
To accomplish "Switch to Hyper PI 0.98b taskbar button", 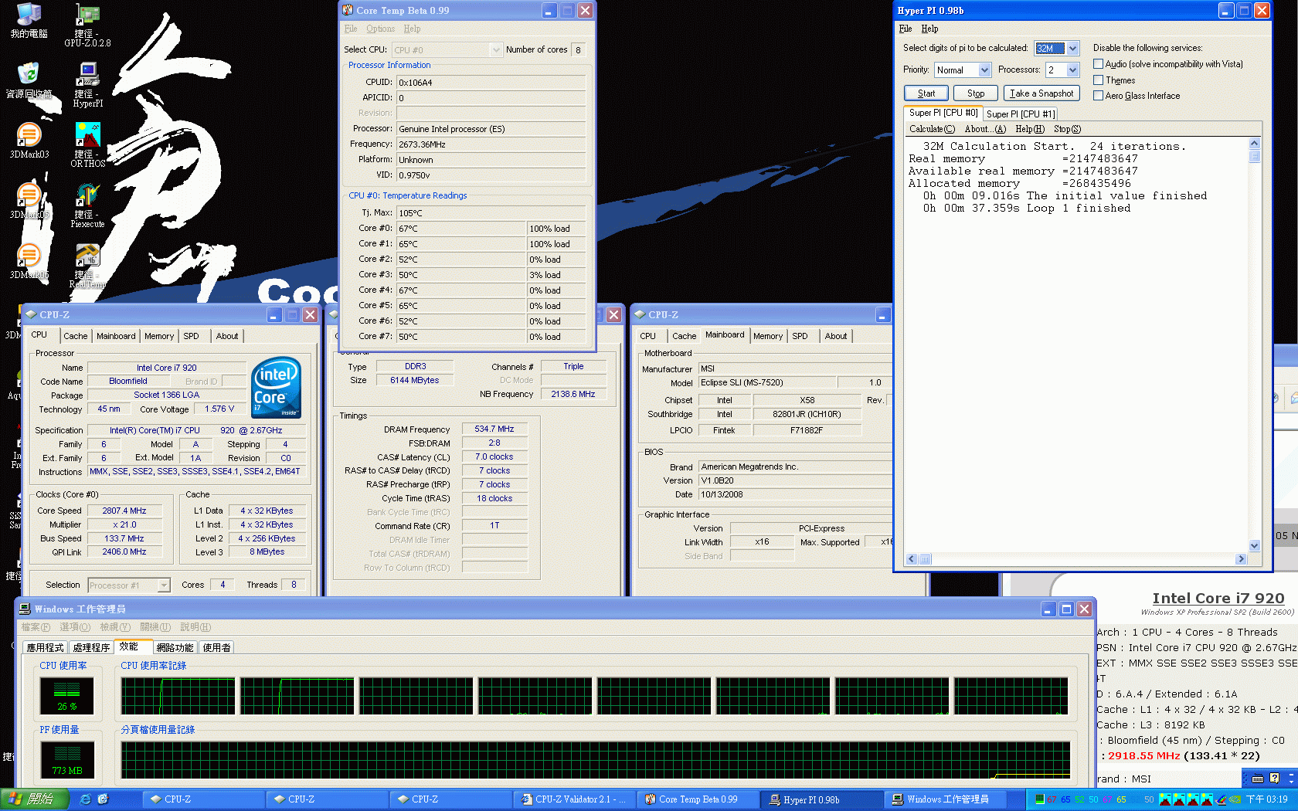I will click(x=821, y=799).
